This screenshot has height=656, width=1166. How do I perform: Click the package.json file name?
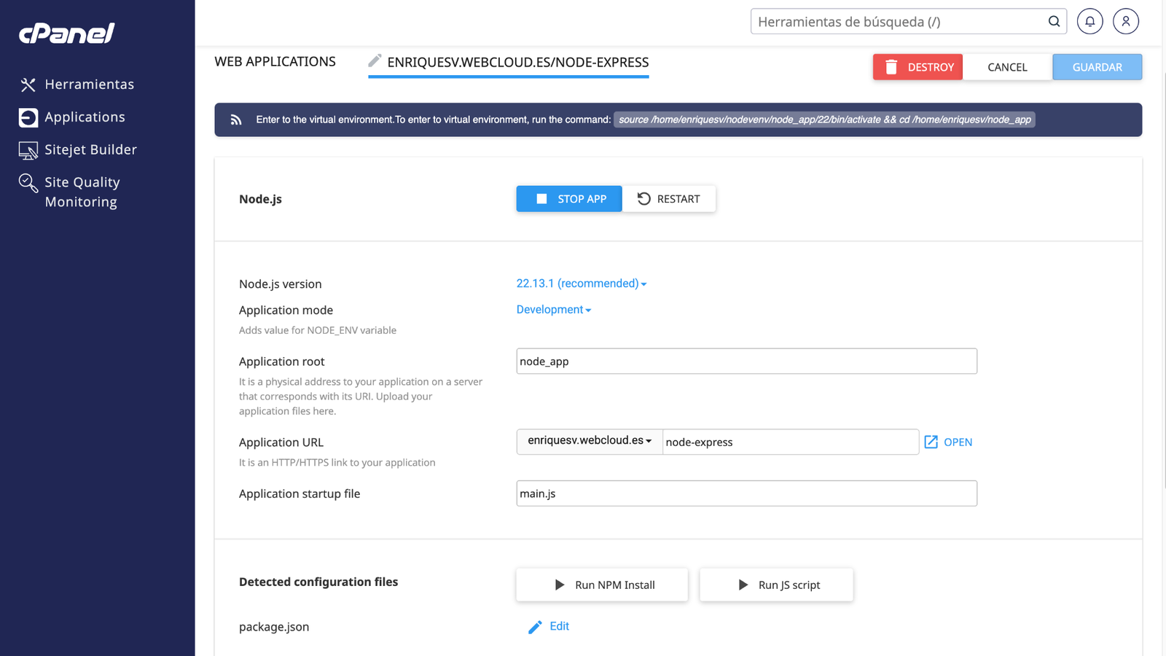(274, 627)
